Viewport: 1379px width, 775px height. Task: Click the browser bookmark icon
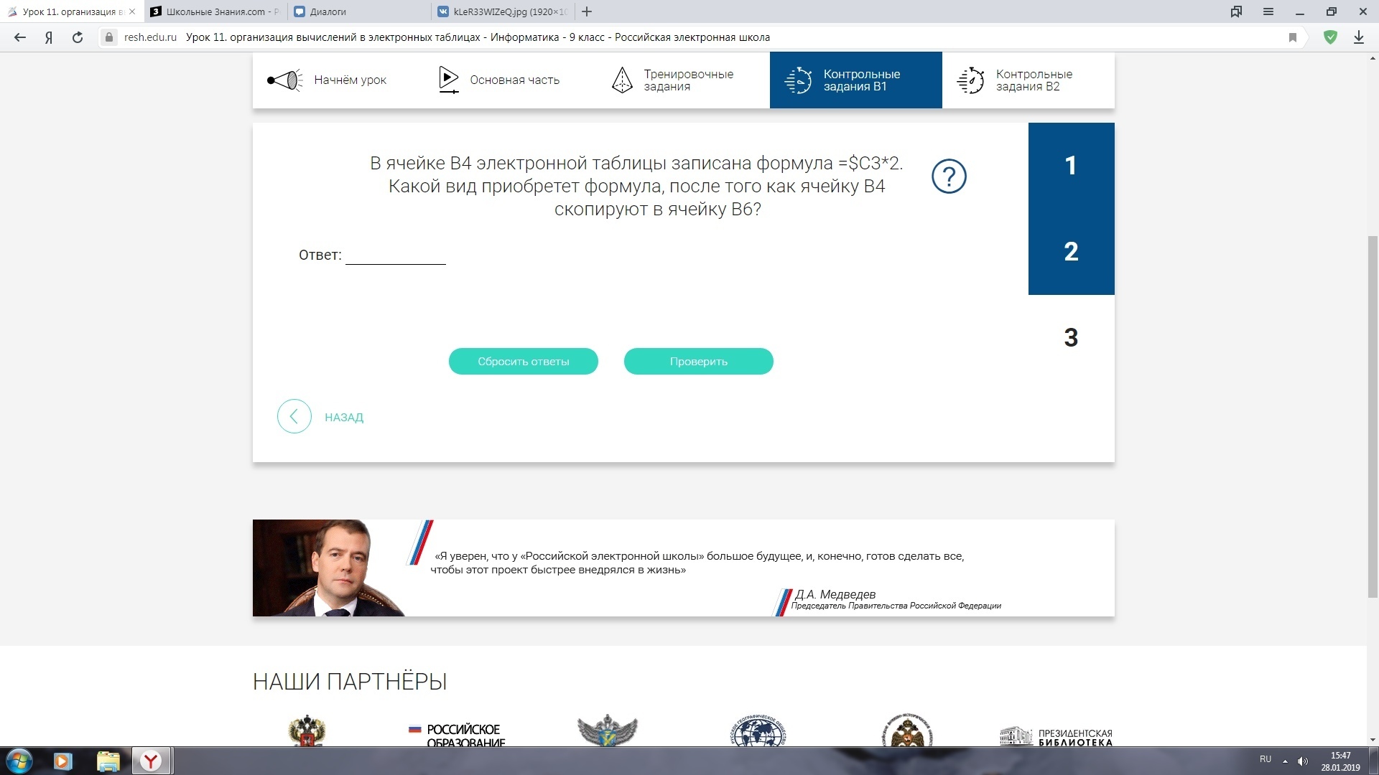click(1293, 37)
